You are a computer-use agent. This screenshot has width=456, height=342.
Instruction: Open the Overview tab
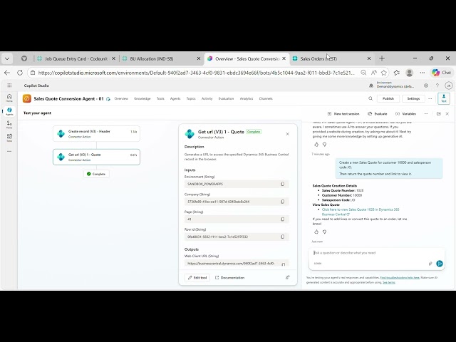point(121,98)
